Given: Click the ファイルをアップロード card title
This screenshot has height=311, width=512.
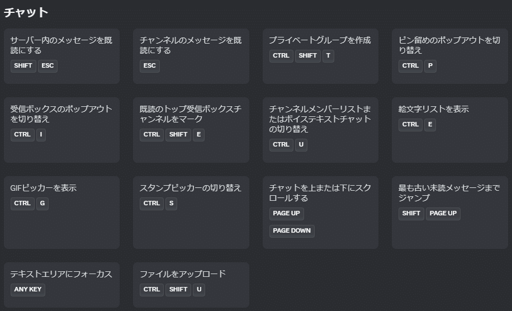Looking at the screenshot, I should tap(183, 274).
